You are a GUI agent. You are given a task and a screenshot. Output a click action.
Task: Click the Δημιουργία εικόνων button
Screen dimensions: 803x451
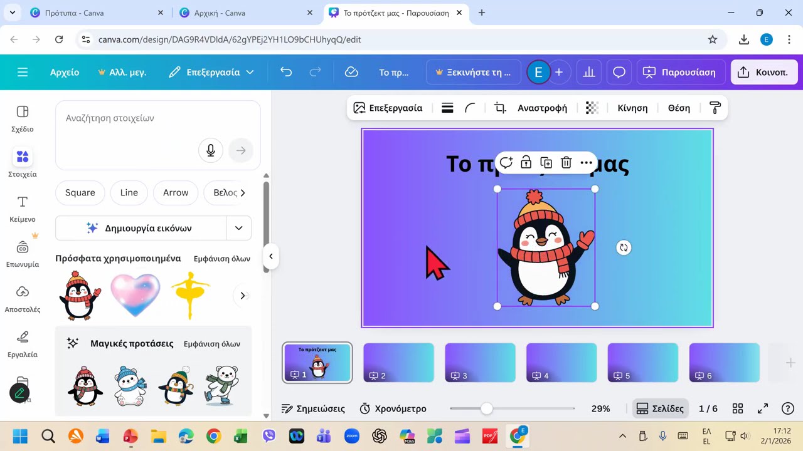point(141,228)
